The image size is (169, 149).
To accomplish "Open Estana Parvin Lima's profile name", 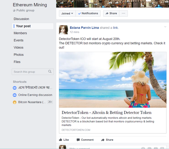I will pos(84,28).
